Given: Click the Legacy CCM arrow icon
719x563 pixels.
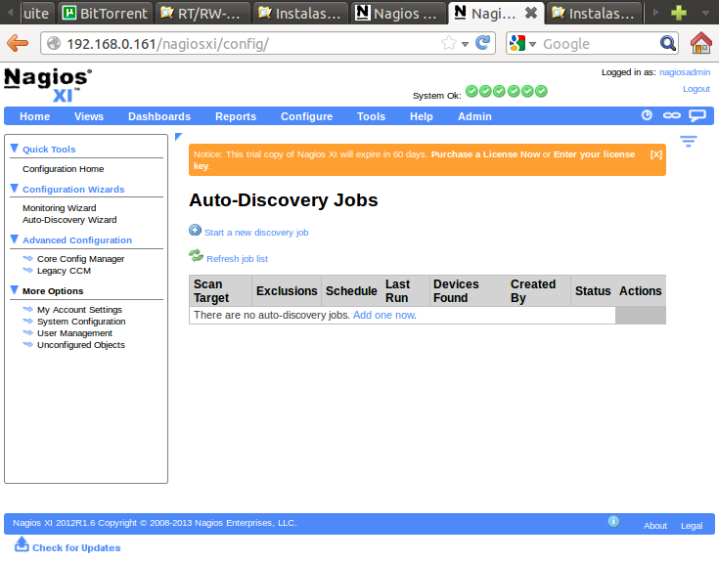Looking at the screenshot, I should [28, 271].
